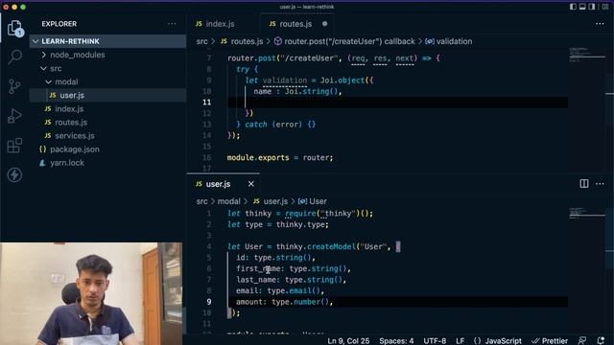
Task: Click the 'amount: type.number(),' line
Action: point(284,302)
